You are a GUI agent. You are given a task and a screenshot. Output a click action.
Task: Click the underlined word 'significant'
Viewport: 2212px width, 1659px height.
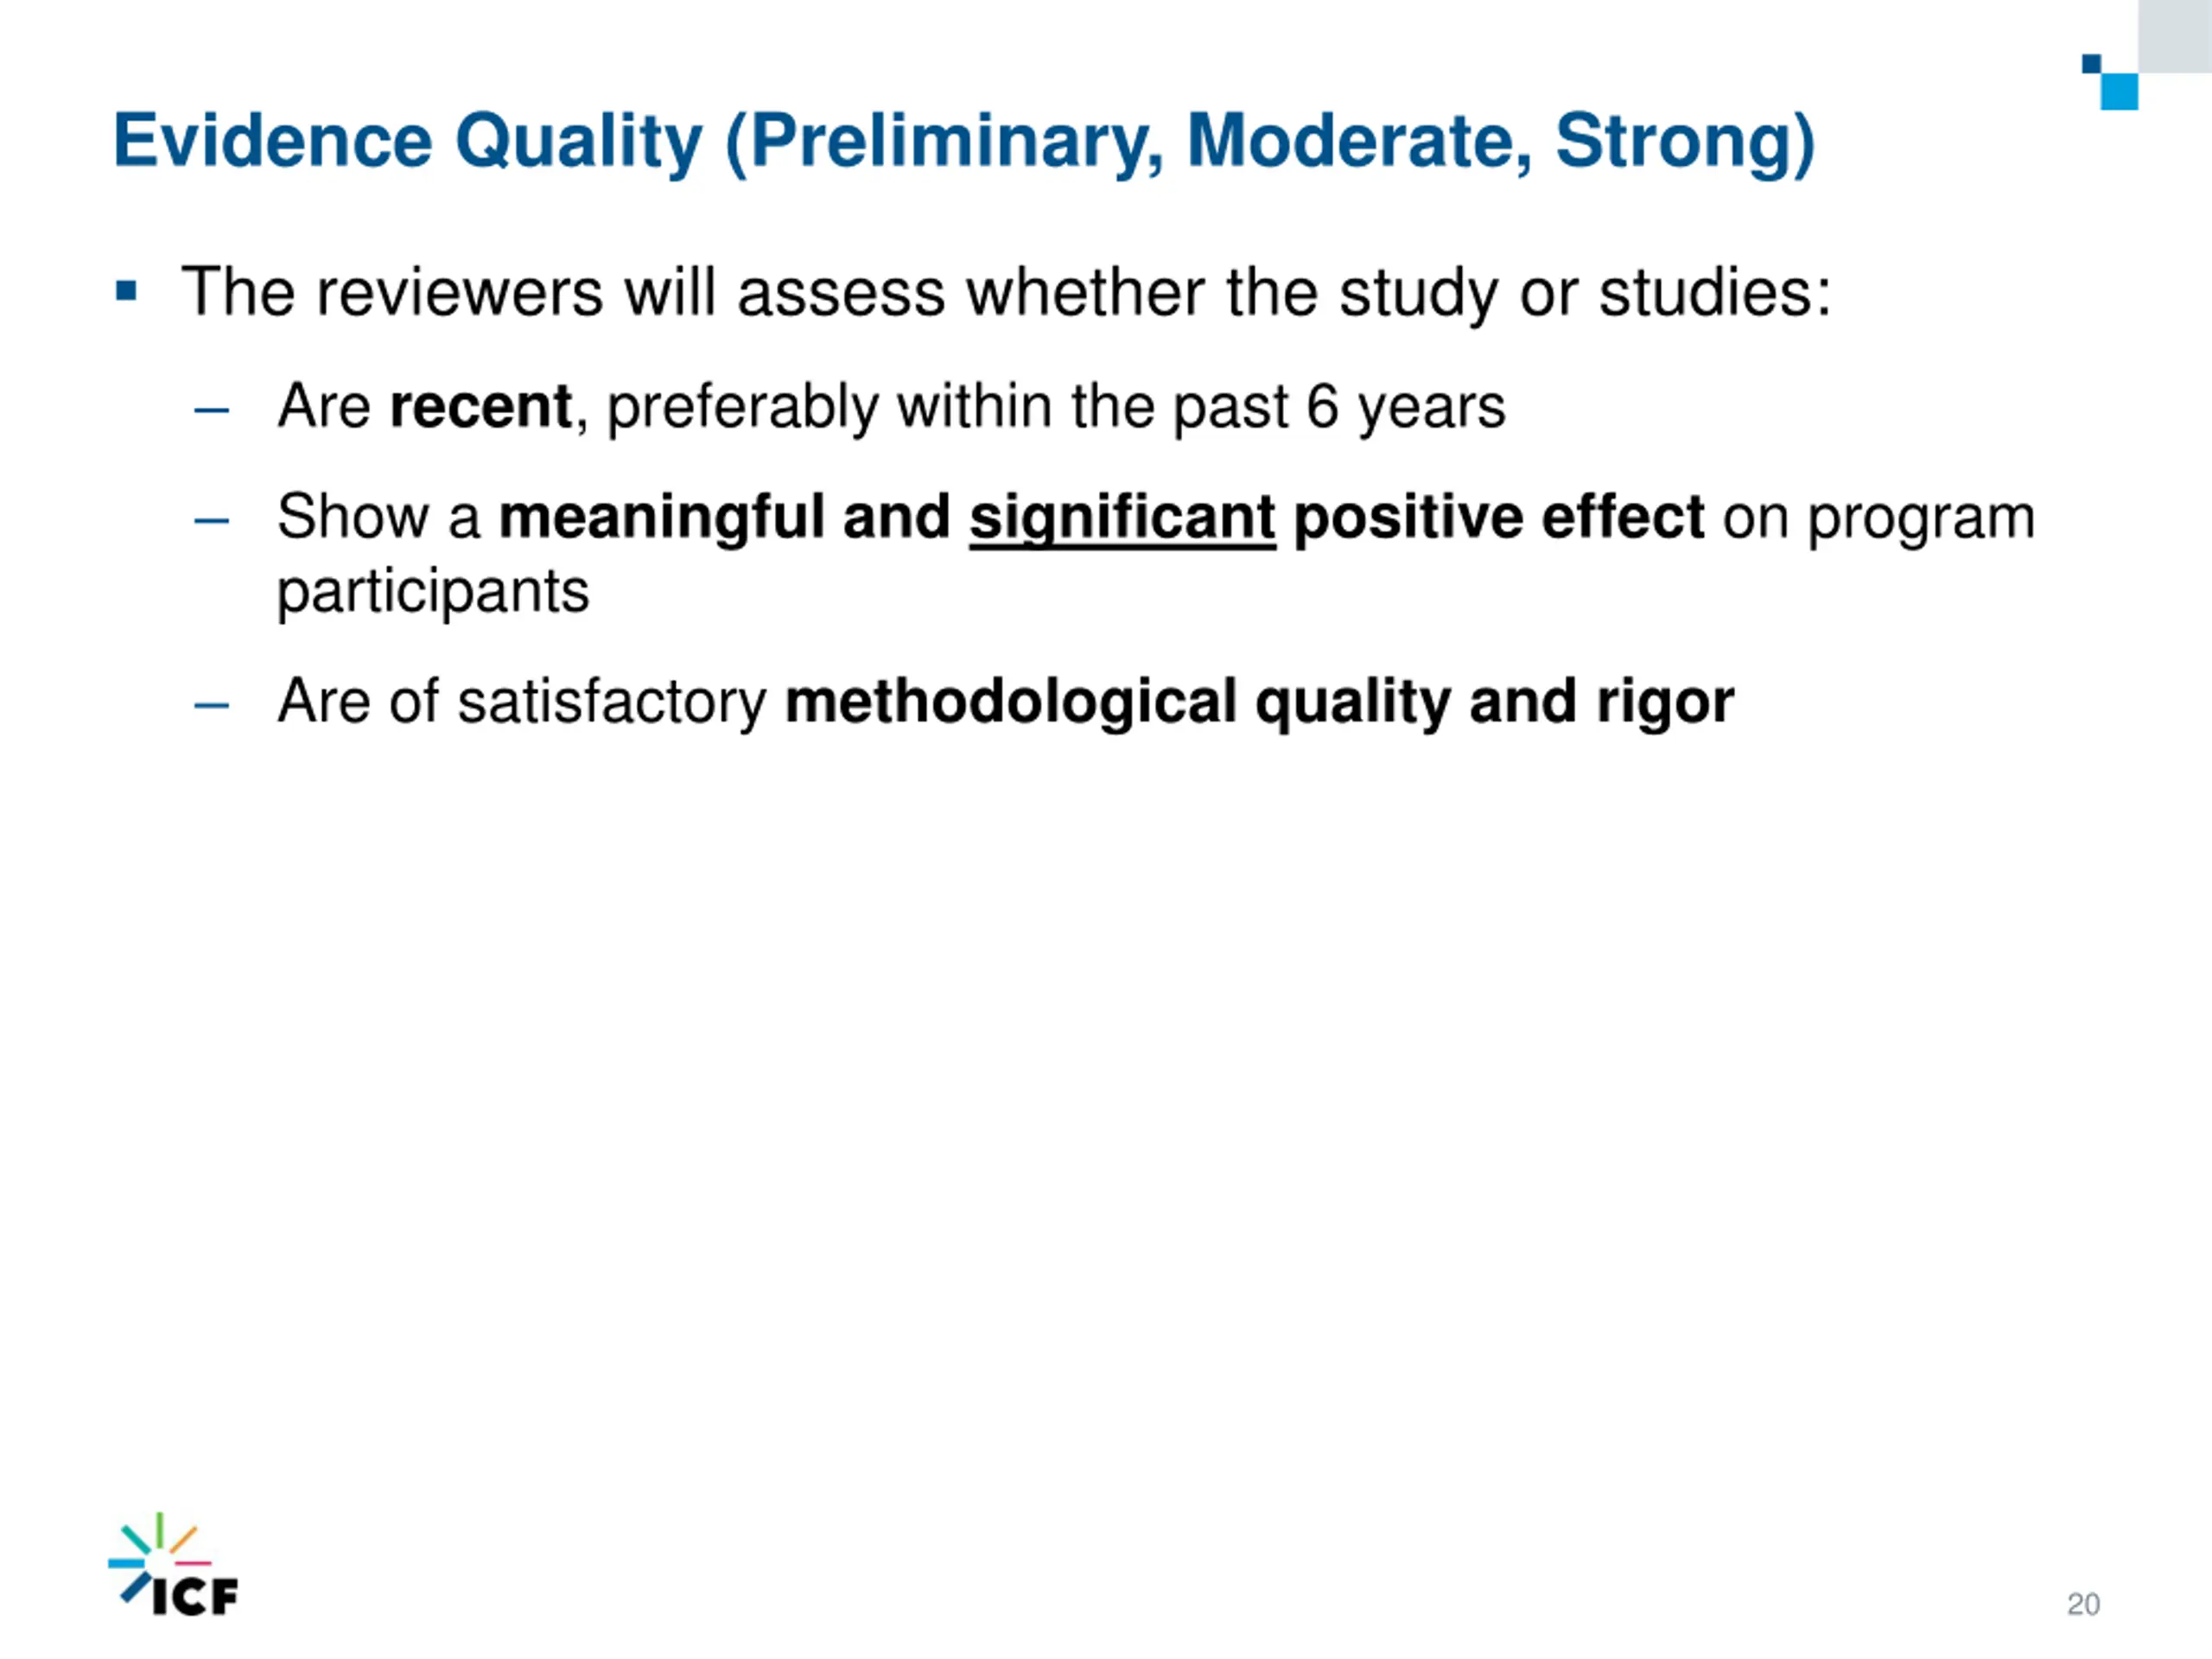coord(1122,519)
